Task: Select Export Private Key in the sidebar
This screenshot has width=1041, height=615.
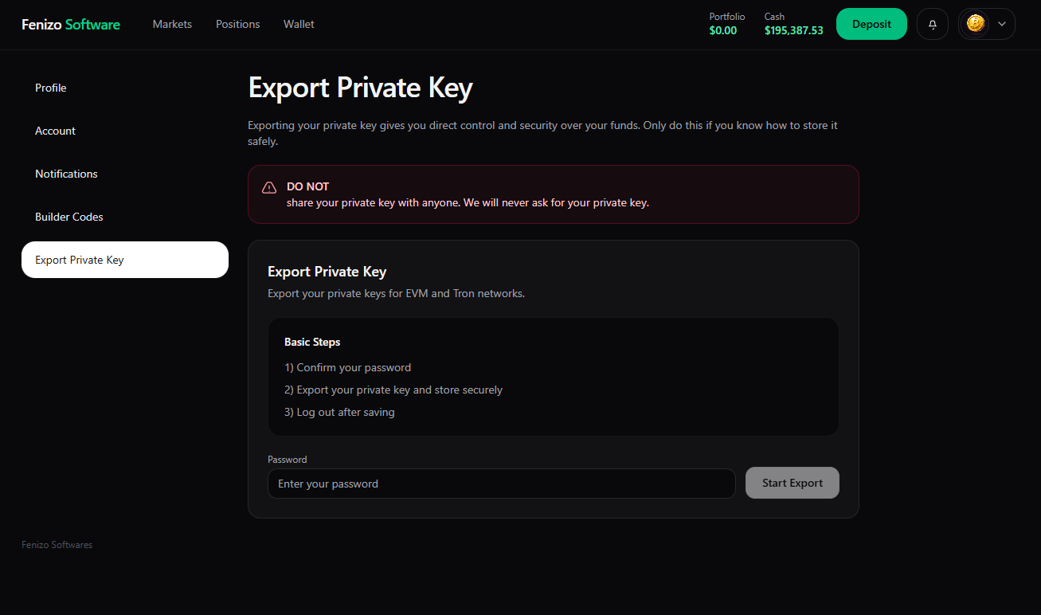Action: coord(80,259)
